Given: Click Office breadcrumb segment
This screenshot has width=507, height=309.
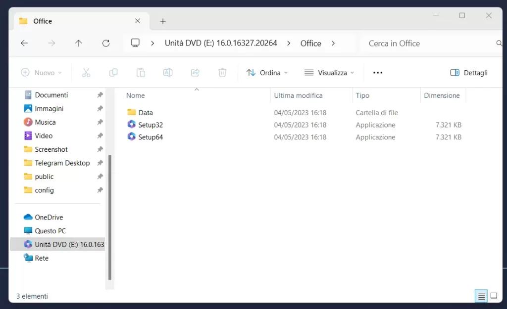Looking at the screenshot, I should (311, 44).
